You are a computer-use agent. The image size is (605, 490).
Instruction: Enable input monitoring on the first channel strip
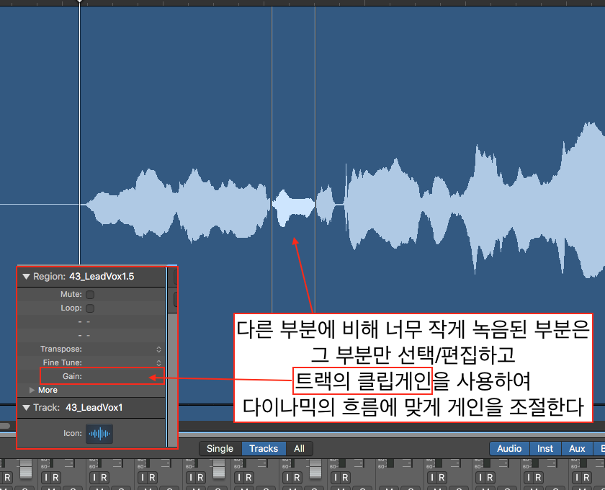coord(2,477)
